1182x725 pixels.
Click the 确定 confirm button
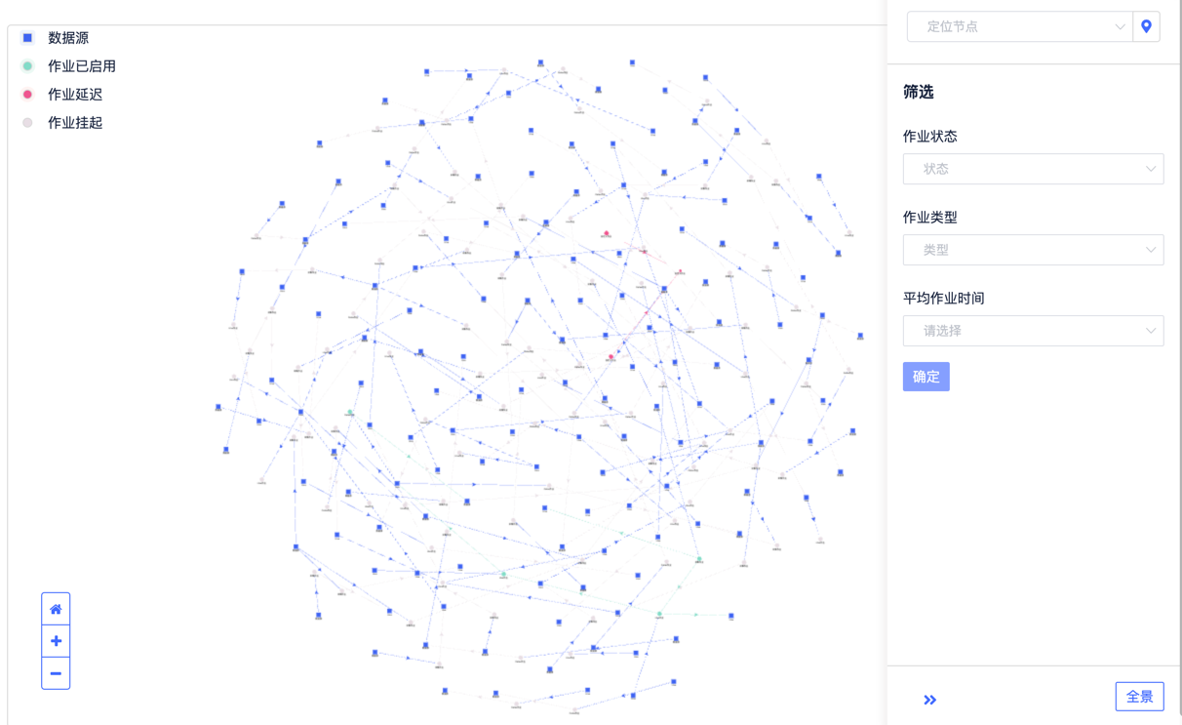[x=926, y=377]
